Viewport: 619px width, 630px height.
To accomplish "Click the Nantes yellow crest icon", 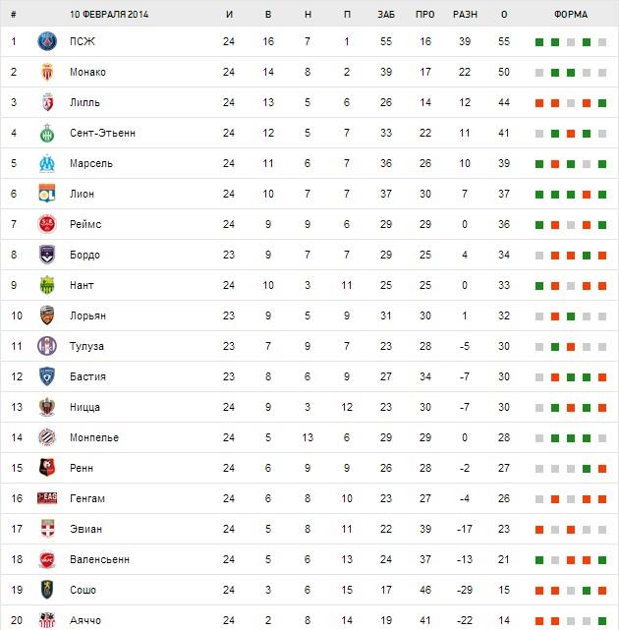I will [46, 285].
